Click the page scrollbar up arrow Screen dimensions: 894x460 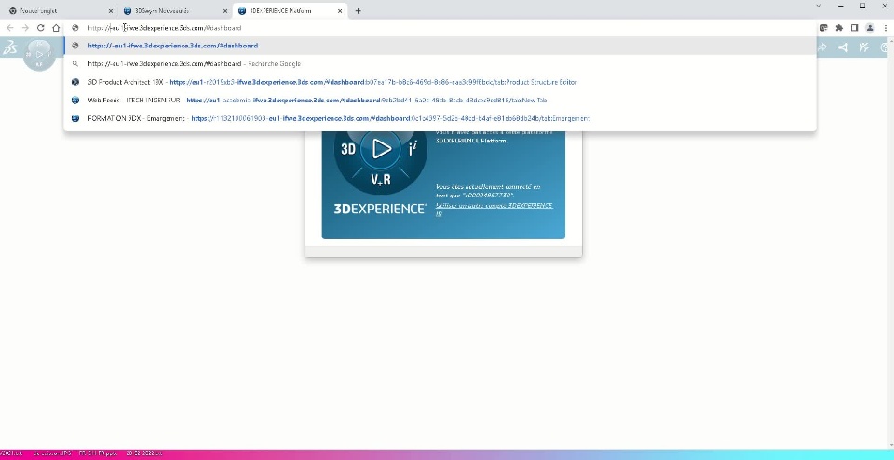(890, 40)
